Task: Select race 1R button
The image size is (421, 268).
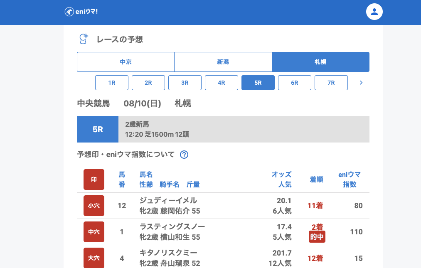Action: tap(112, 83)
